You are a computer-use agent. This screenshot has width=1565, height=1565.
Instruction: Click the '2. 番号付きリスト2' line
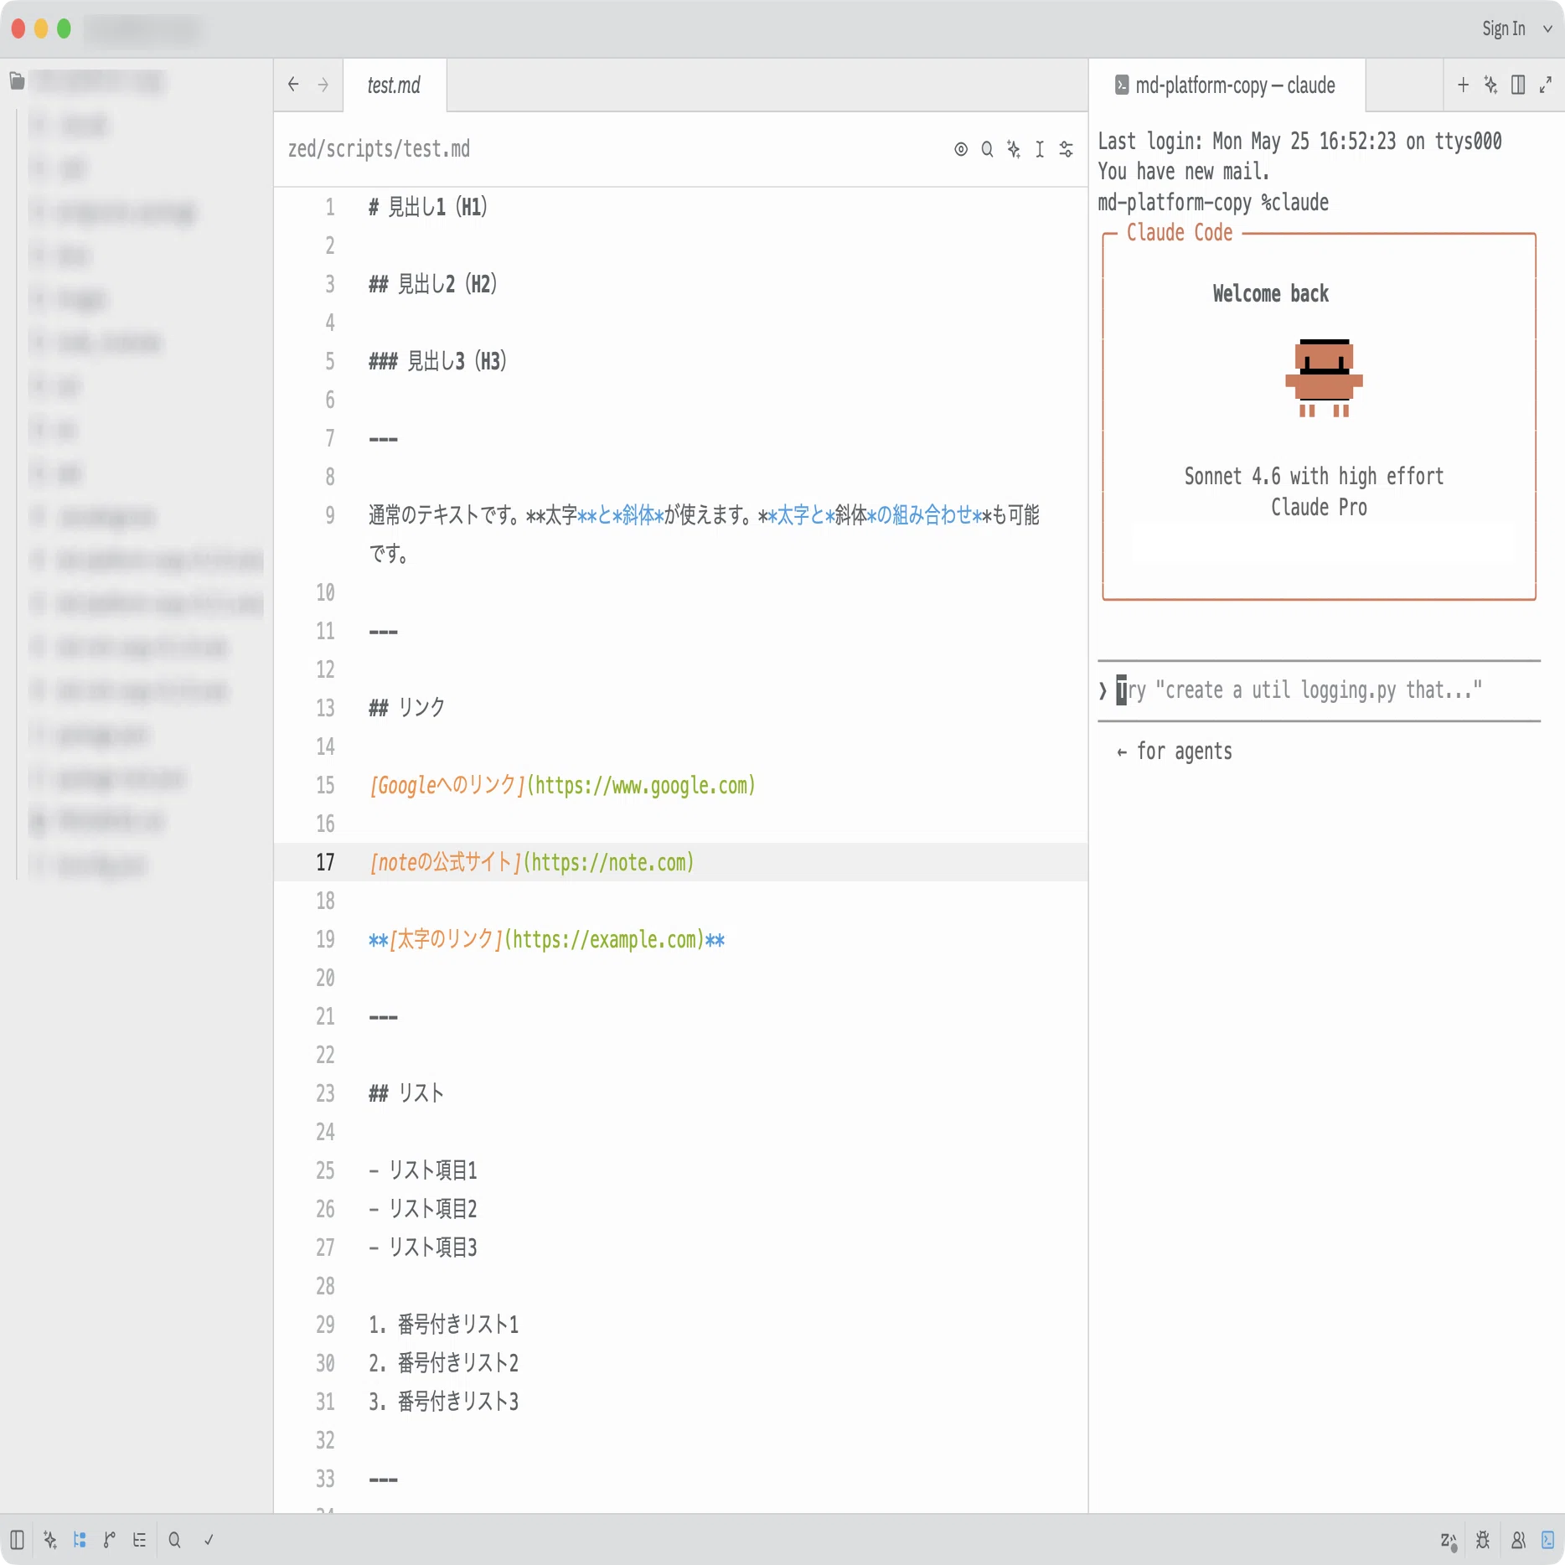click(444, 1363)
